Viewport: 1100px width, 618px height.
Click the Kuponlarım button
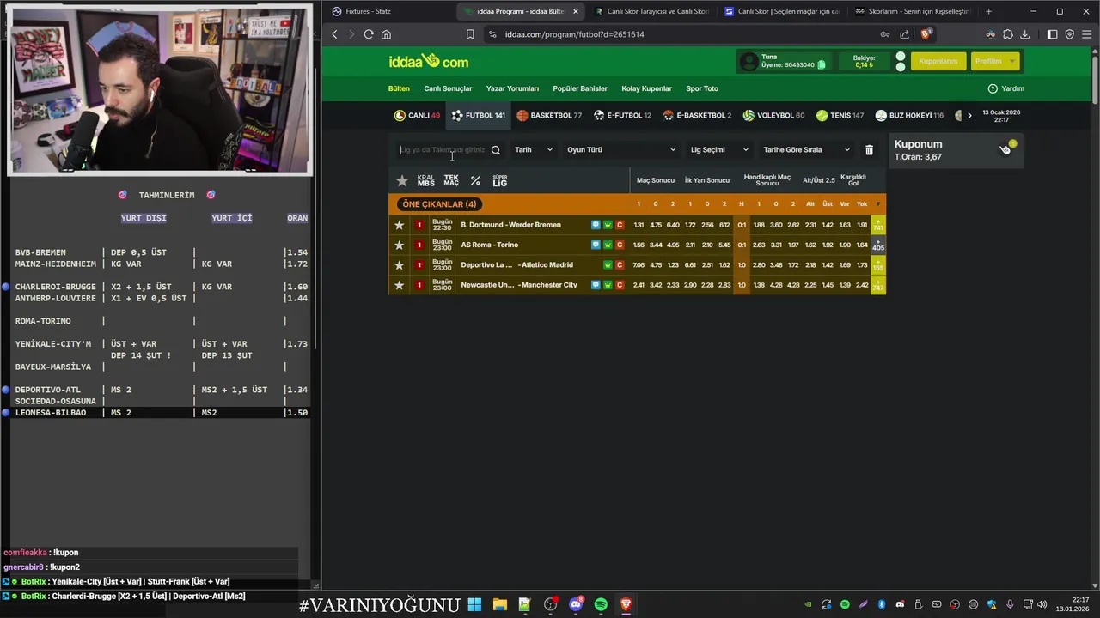coord(938,62)
